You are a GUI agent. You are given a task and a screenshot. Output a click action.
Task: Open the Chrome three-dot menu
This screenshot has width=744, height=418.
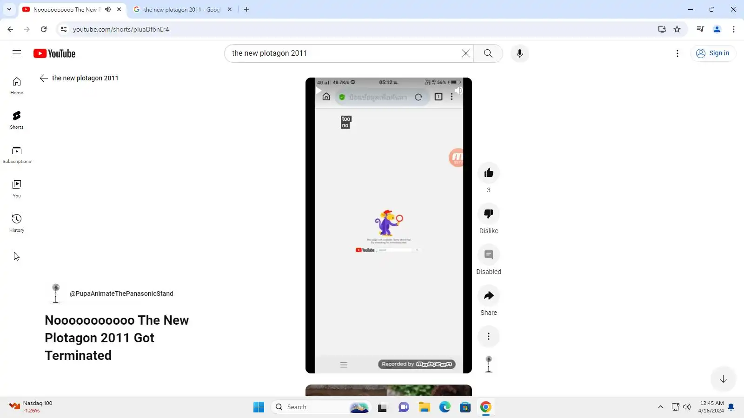[x=734, y=29]
